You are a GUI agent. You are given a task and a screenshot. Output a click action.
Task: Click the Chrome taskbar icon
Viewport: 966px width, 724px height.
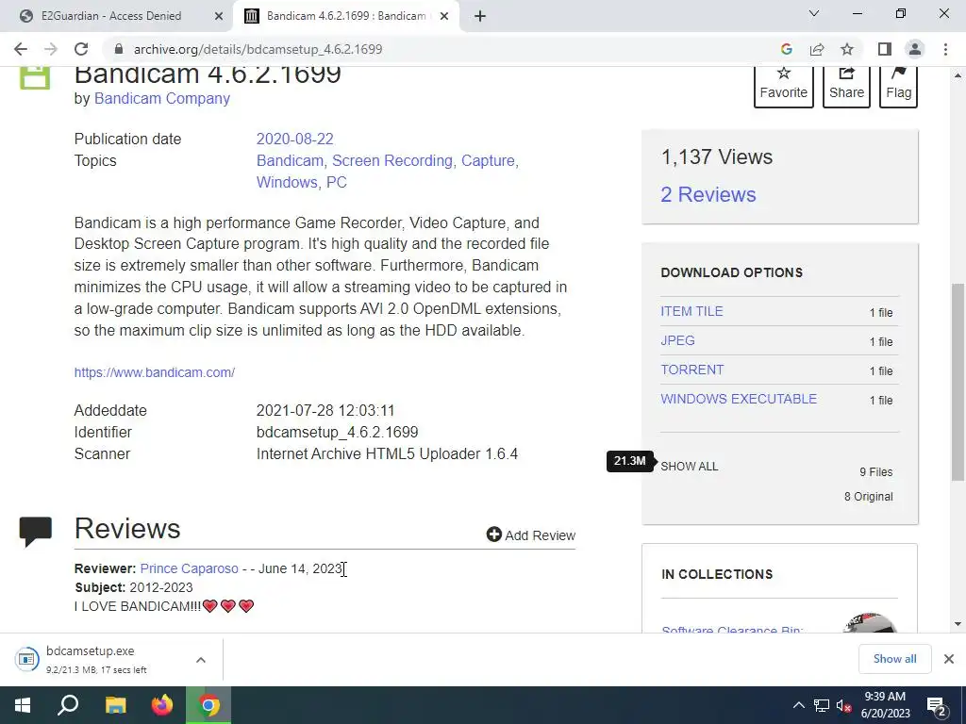[x=208, y=705]
